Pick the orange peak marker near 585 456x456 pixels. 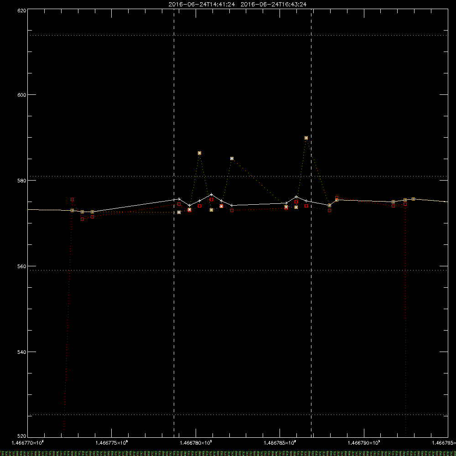tap(232, 159)
